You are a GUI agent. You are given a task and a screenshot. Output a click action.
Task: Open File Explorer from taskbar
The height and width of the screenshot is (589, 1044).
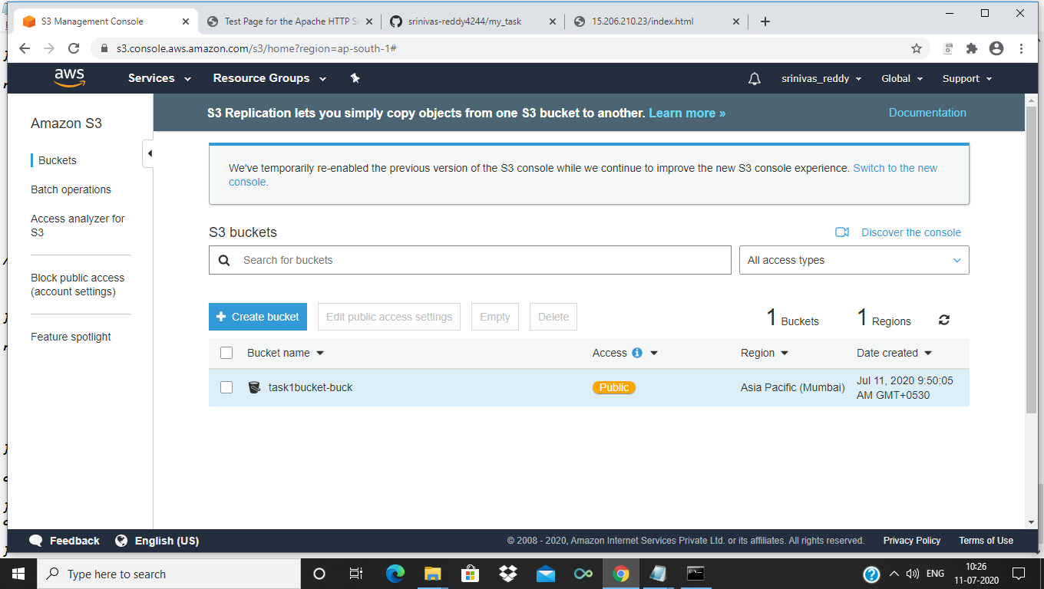click(x=433, y=574)
